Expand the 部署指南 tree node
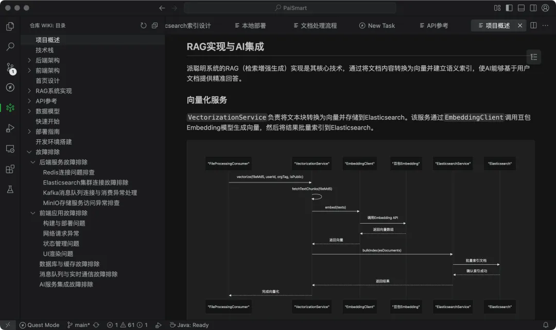The image size is (556, 330). tap(29, 132)
